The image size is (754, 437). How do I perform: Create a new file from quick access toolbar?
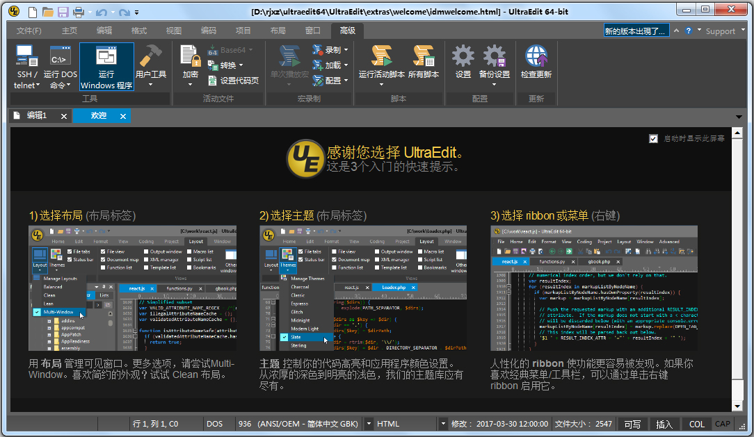pyautogui.click(x=32, y=12)
